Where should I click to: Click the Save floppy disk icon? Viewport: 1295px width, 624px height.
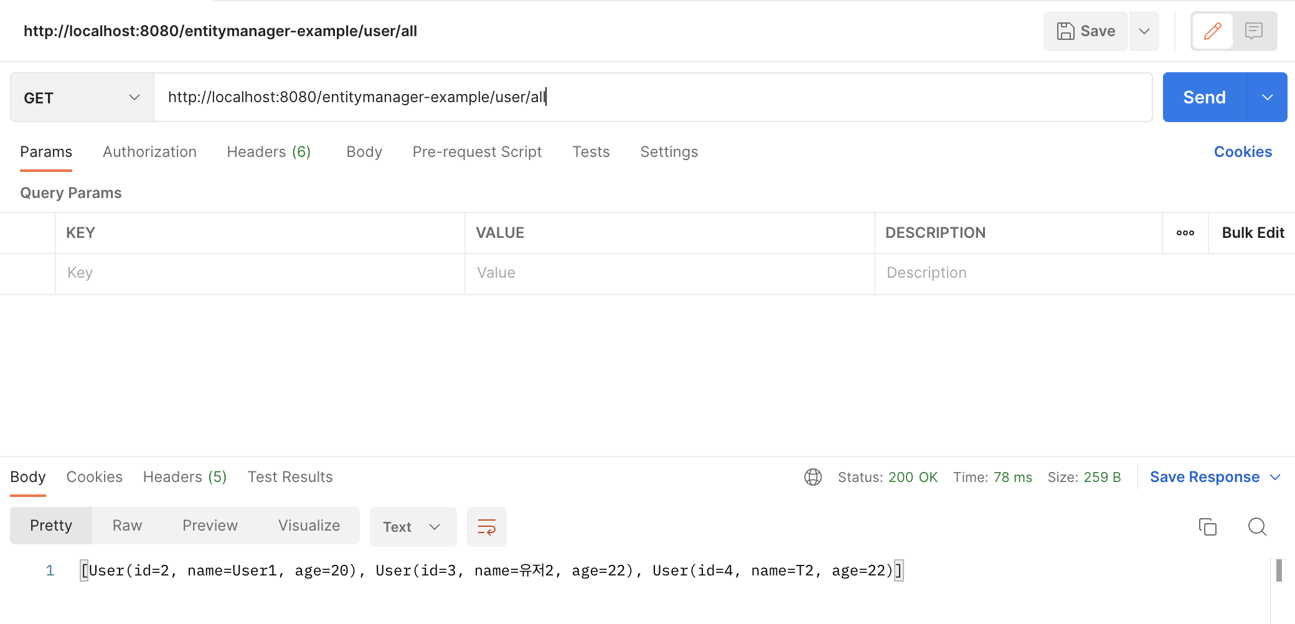tap(1066, 31)
